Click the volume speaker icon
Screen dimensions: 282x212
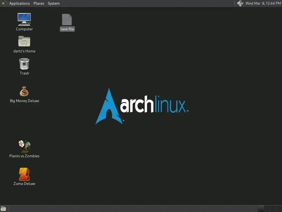240,3
